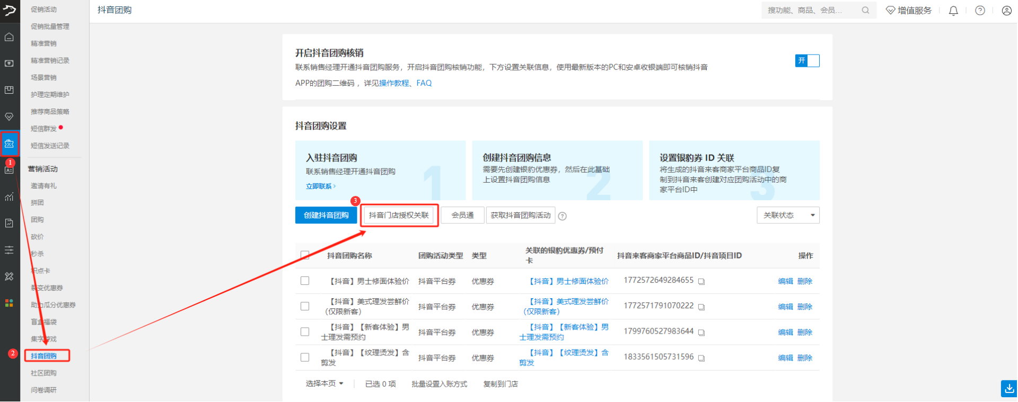Click the blue download icon at bottom right

[1009, 389]
